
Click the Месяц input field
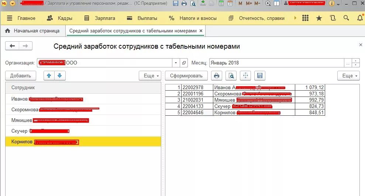(x=276, y=63)
